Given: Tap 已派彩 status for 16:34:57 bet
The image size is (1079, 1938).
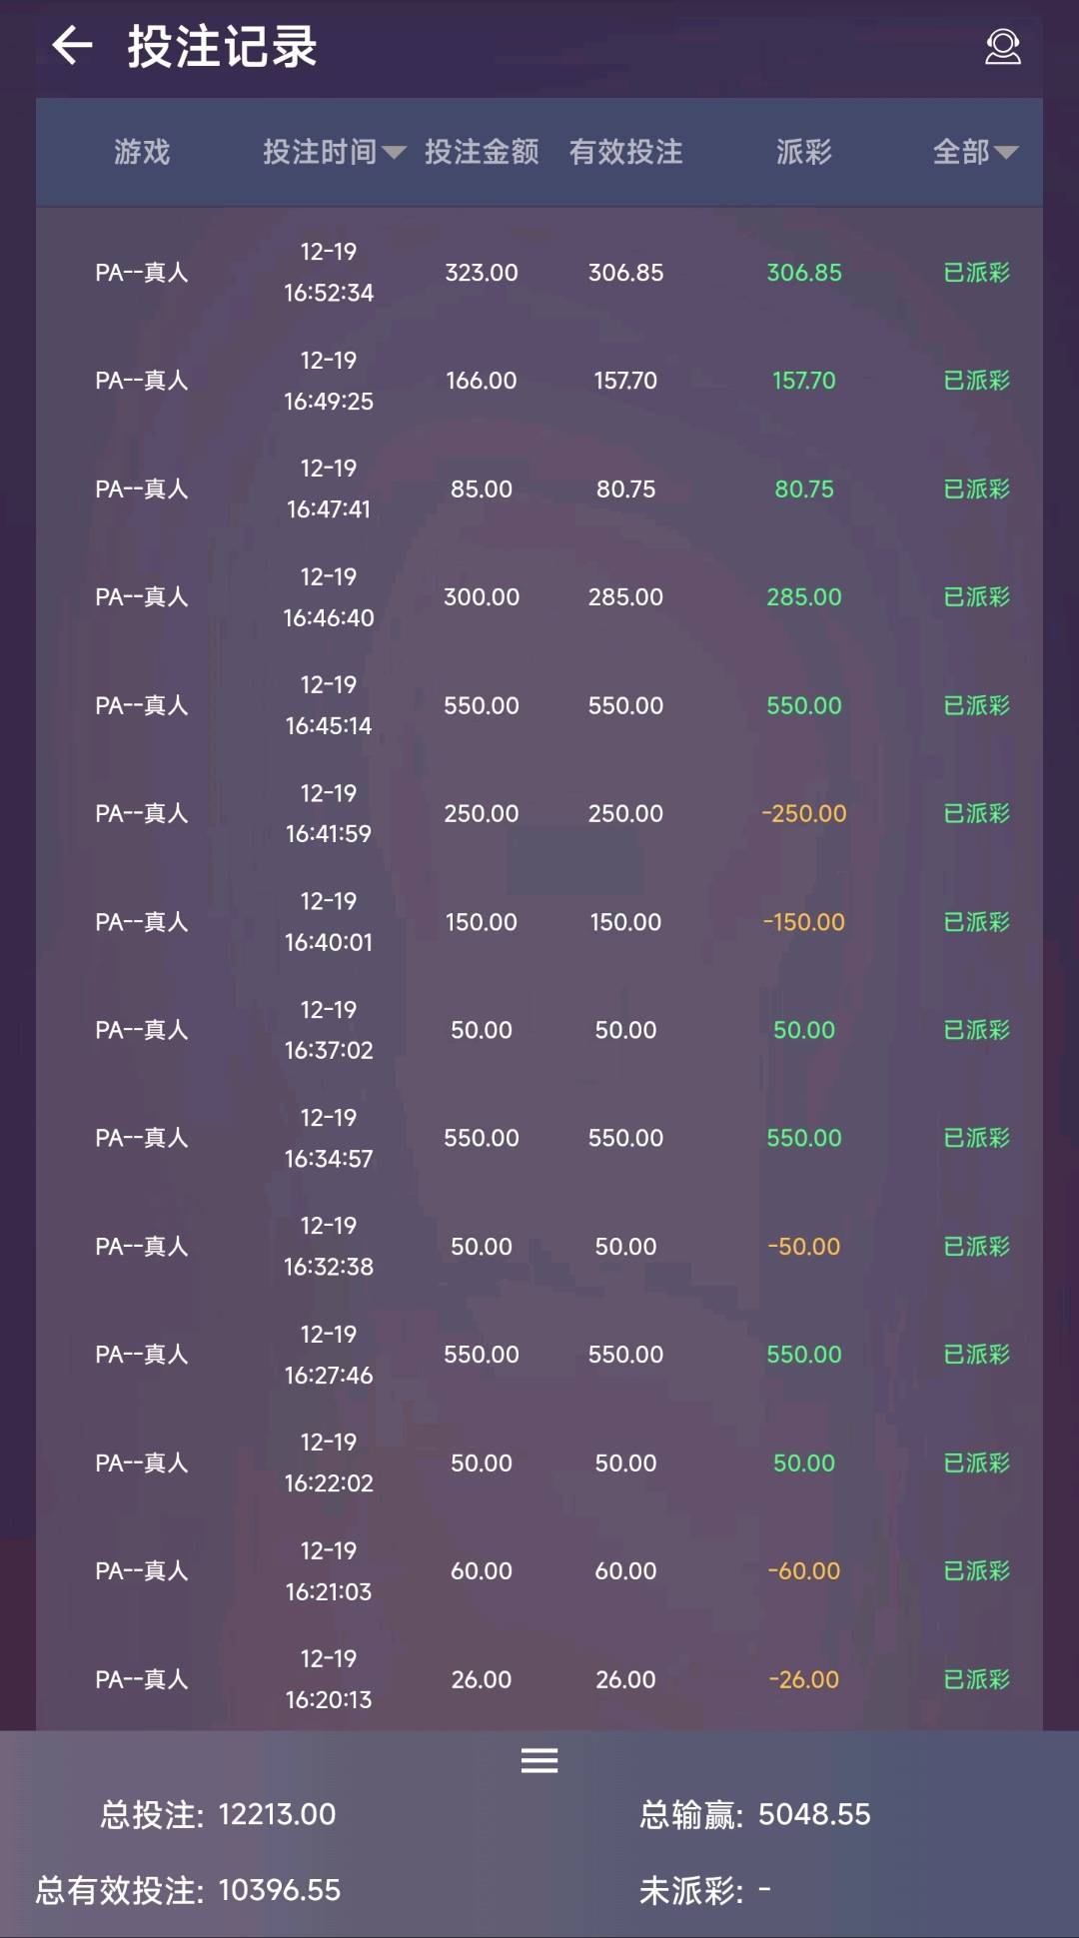Looking at the screenshot, I should pyautogui.click(x=976, y=1138).
